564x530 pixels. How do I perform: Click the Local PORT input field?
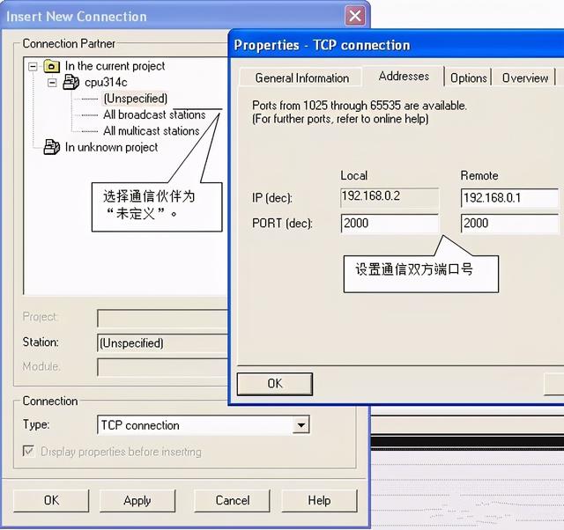[389, 224]
